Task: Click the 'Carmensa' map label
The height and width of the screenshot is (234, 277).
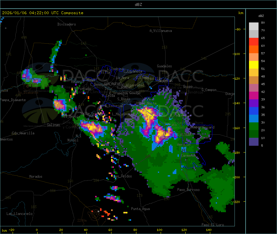Action: 188,156
